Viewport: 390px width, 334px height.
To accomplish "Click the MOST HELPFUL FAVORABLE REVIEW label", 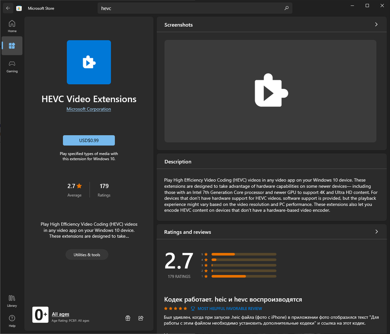I will point(230,309).
